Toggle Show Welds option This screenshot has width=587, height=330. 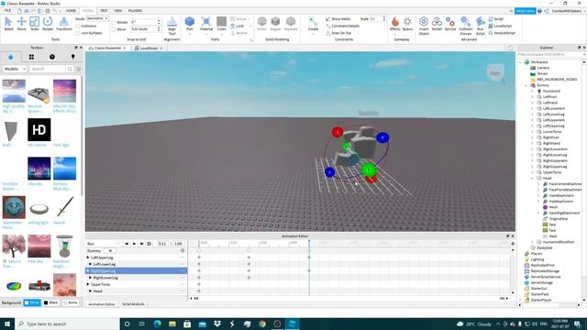338,18
